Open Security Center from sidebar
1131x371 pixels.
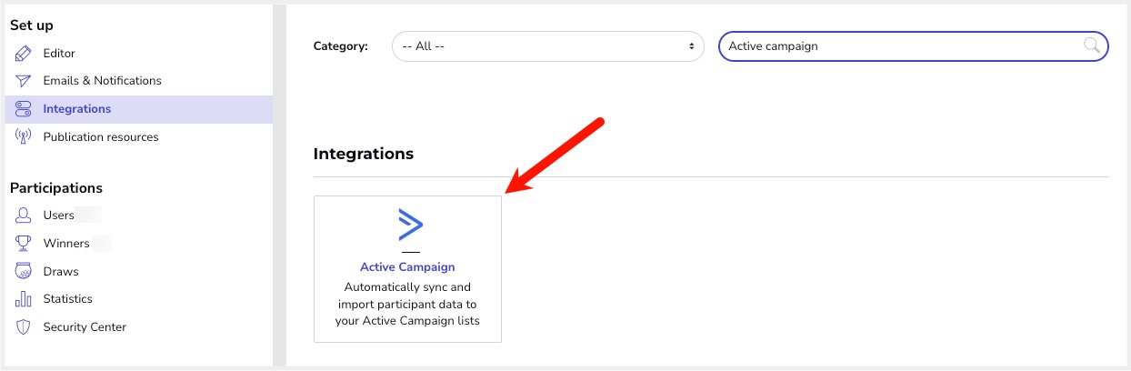(85, 327)
